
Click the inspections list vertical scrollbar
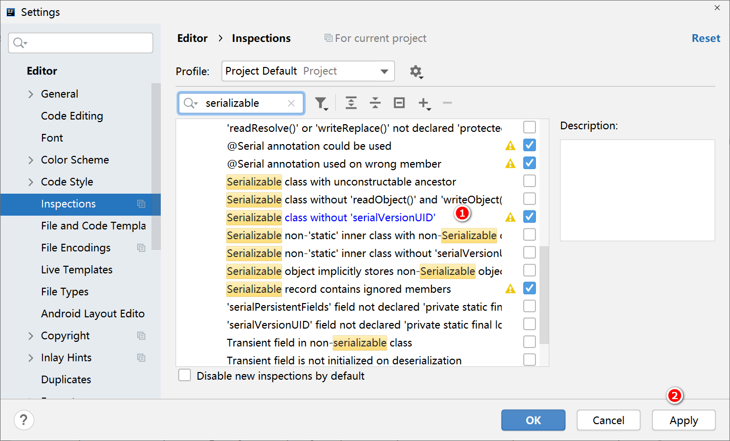[x=544, y=295]
